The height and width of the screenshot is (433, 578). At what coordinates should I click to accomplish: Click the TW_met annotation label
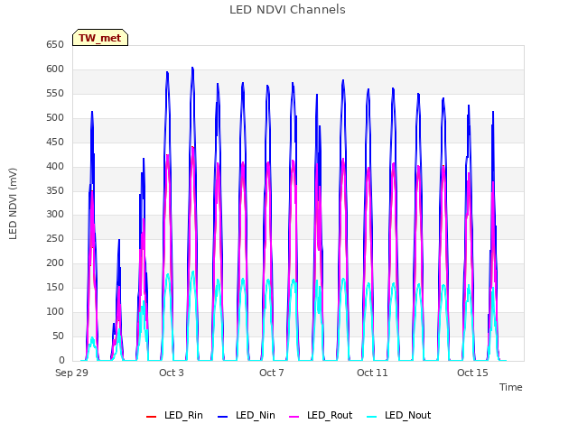pyautogui.click(x=100, y=38)
